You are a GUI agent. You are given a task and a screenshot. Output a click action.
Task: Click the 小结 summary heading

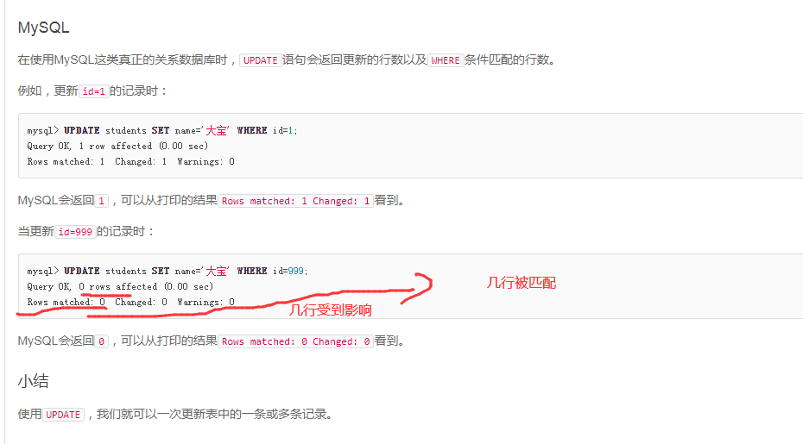tap(34, 381)
